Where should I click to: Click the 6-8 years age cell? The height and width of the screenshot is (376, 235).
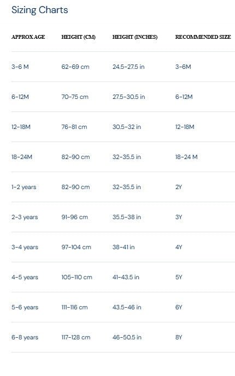point(25,337)
